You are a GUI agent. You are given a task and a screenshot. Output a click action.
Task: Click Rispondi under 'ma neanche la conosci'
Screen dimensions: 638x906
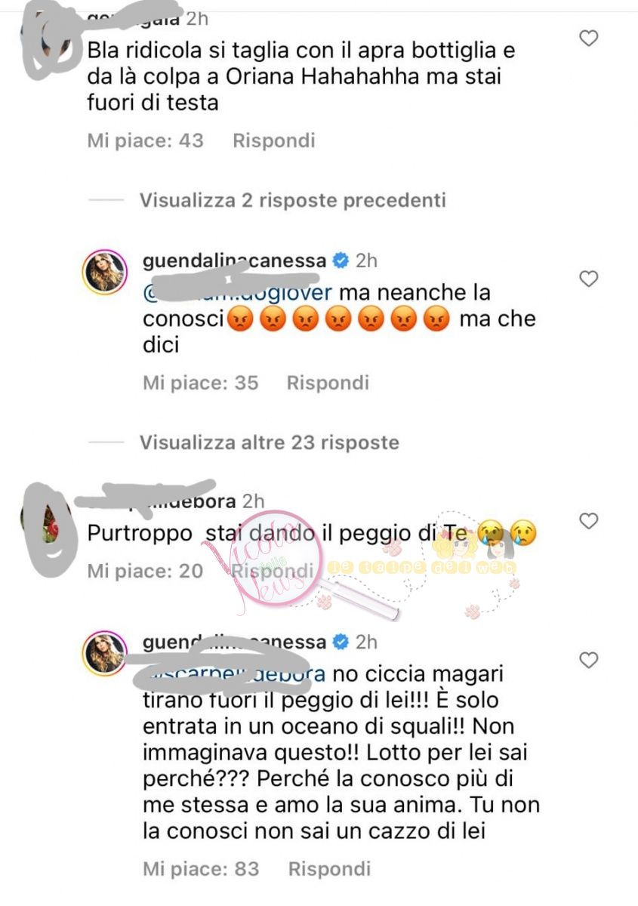pyautogui.click(x=328, y=383)
